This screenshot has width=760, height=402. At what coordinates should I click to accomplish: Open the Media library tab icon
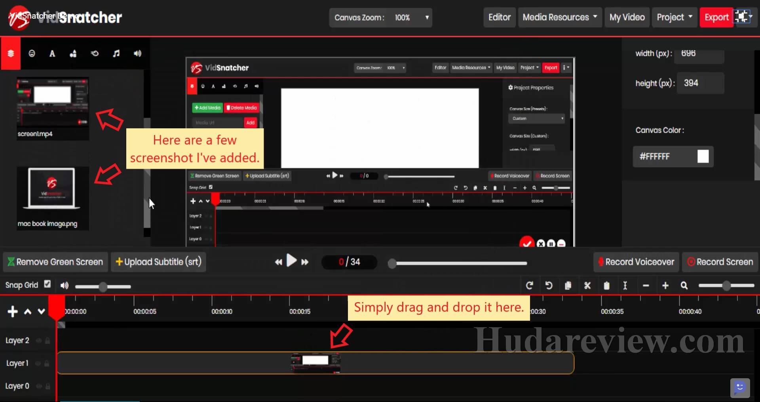[x=11, y=53]
